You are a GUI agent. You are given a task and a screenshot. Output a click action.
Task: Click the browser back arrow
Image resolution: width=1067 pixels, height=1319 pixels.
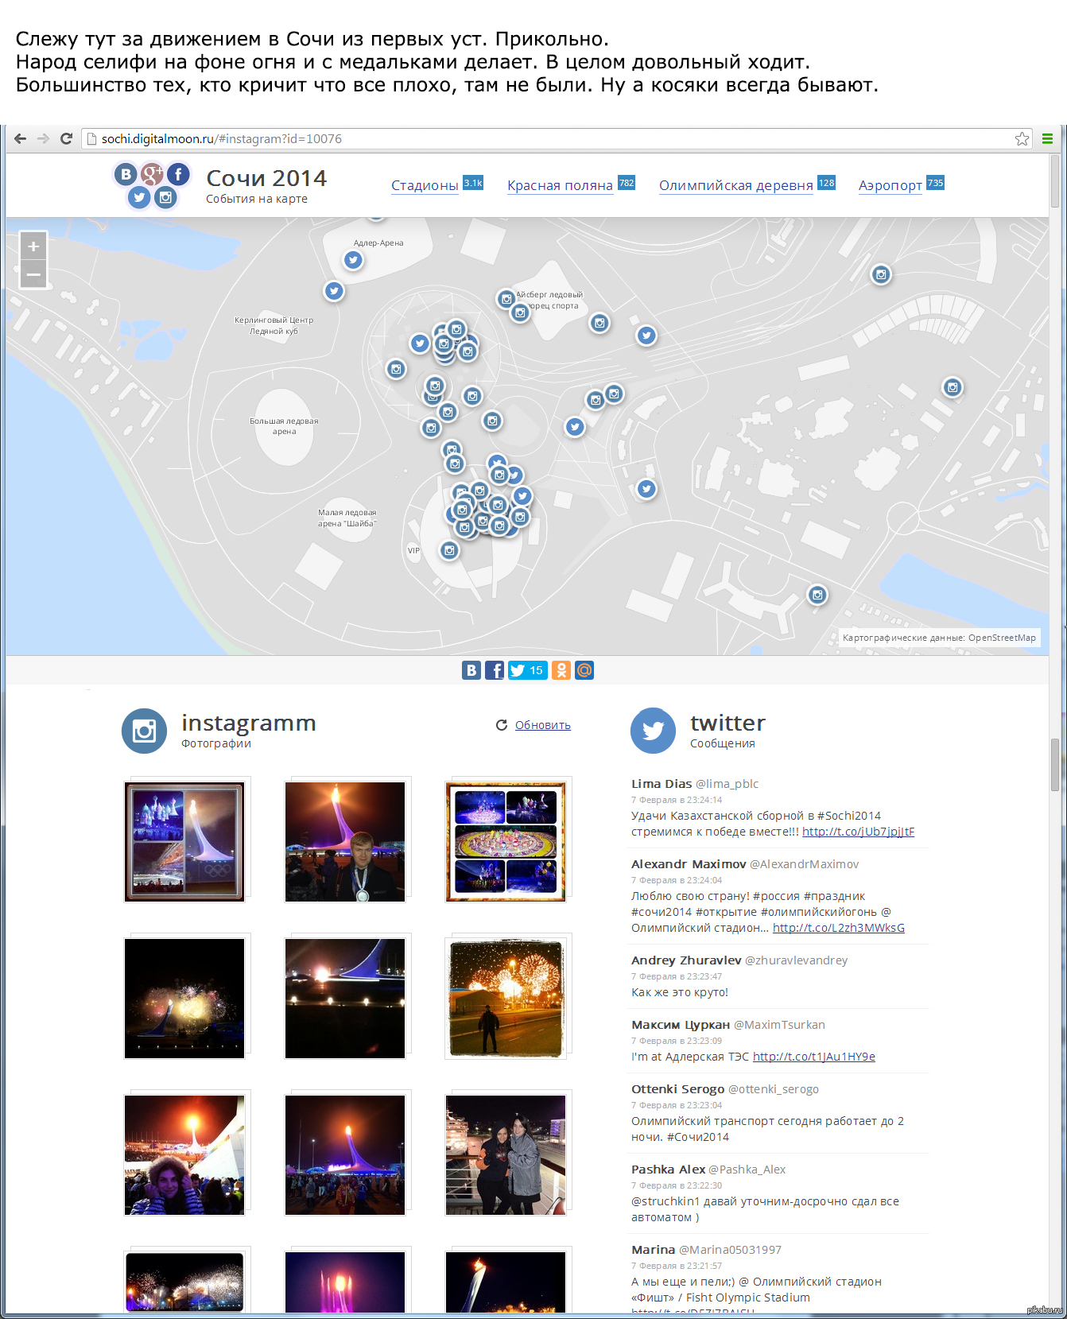pyautogui.click(x=21, y=138)
